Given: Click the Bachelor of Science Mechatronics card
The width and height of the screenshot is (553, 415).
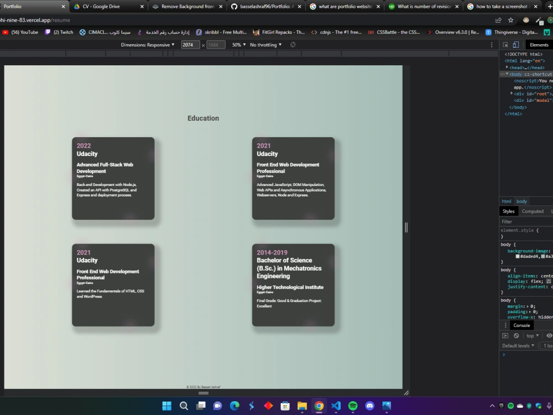Looking at the screenshot, I should [x=294, y=285].
